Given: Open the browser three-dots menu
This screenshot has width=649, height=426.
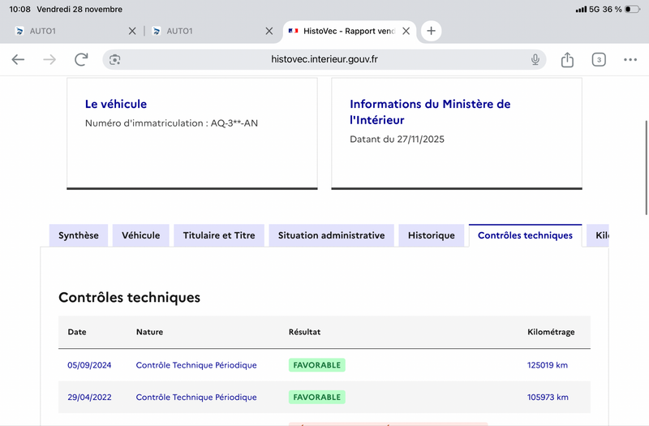Looking at the screenshot, I should tap(630, 59).
